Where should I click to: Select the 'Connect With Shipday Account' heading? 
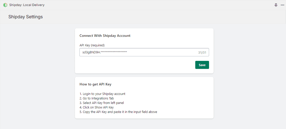(x=105, y=36)
